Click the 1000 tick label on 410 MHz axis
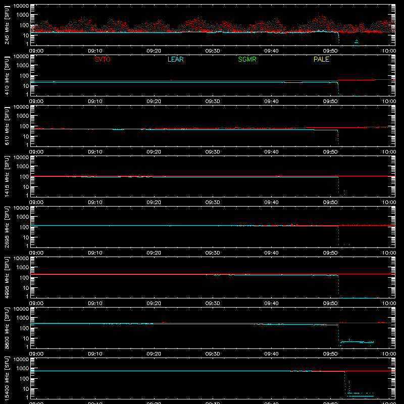The image size is (404, 404). point(23,66)
